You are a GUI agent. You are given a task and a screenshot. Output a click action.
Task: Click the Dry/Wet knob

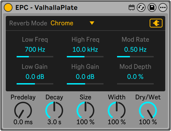(148, 110)
